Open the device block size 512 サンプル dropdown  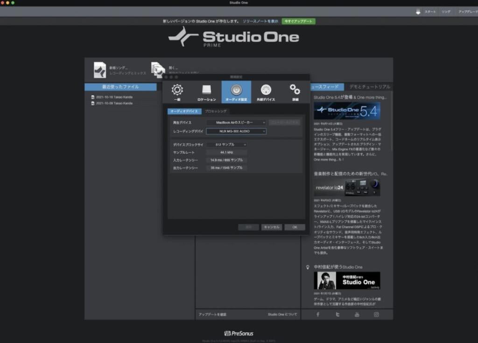[x=226, y=145]
